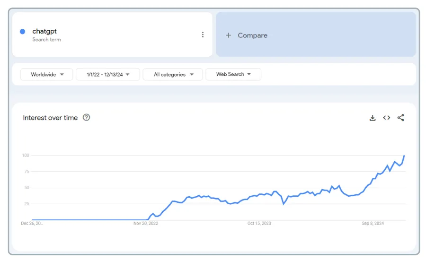
Task: Open the help icon beside Interest over time
Action: click(86, 118)
